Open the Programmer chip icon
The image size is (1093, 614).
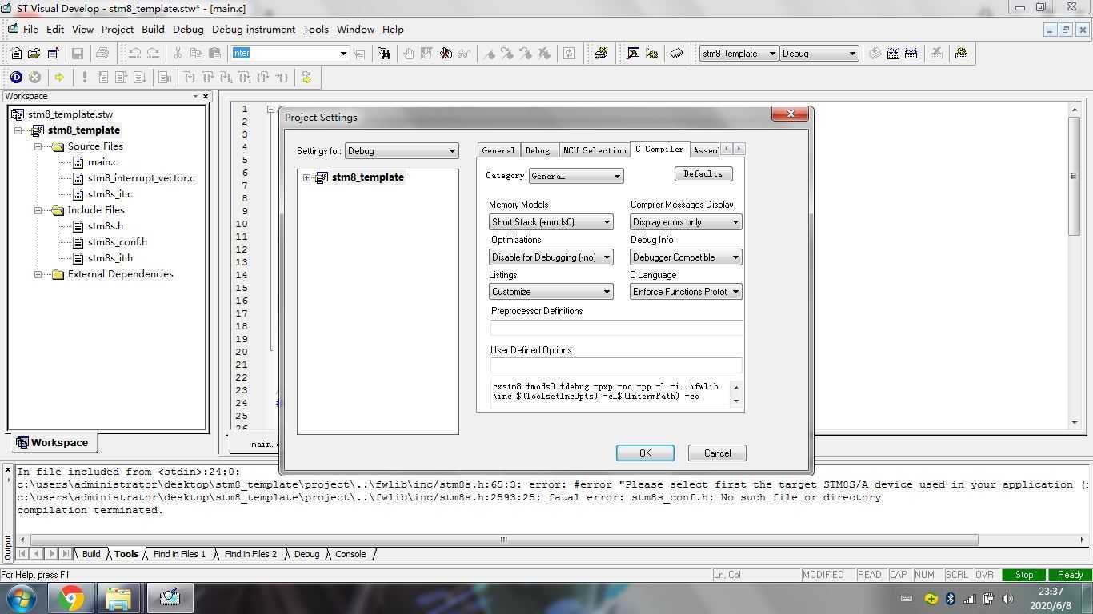point(676,54)
